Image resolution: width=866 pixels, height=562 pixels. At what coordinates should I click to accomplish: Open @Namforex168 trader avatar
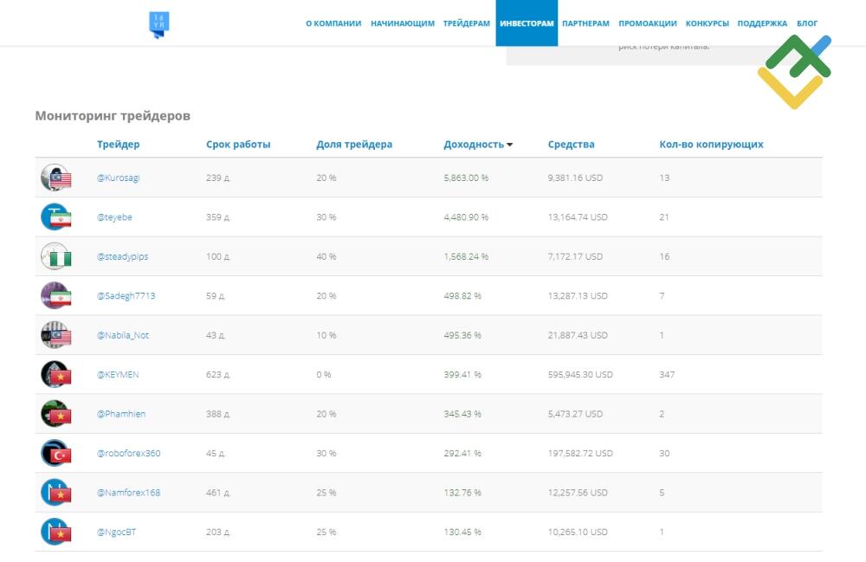pos(55,493)
